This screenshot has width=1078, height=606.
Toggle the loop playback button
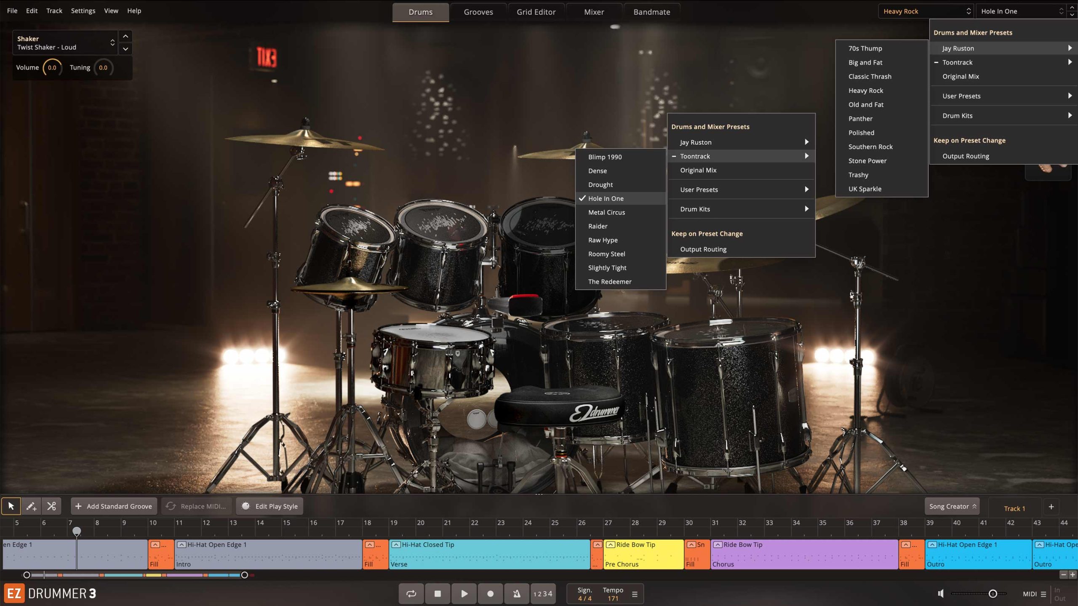411,594
